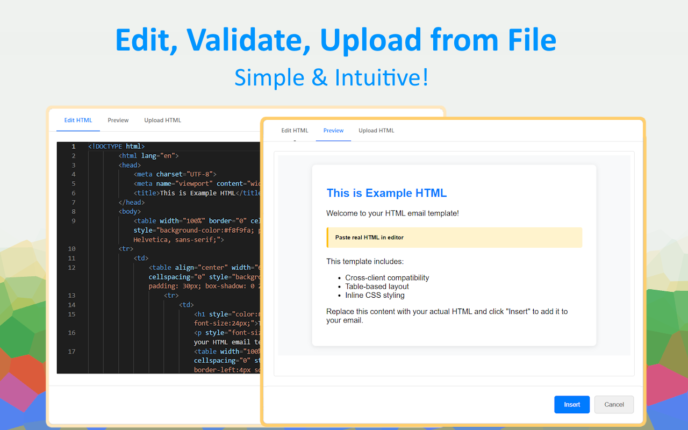Click the Cancel button
This screenshot has height=430, width=688.
pyautogui.click(x=614, y=405)
